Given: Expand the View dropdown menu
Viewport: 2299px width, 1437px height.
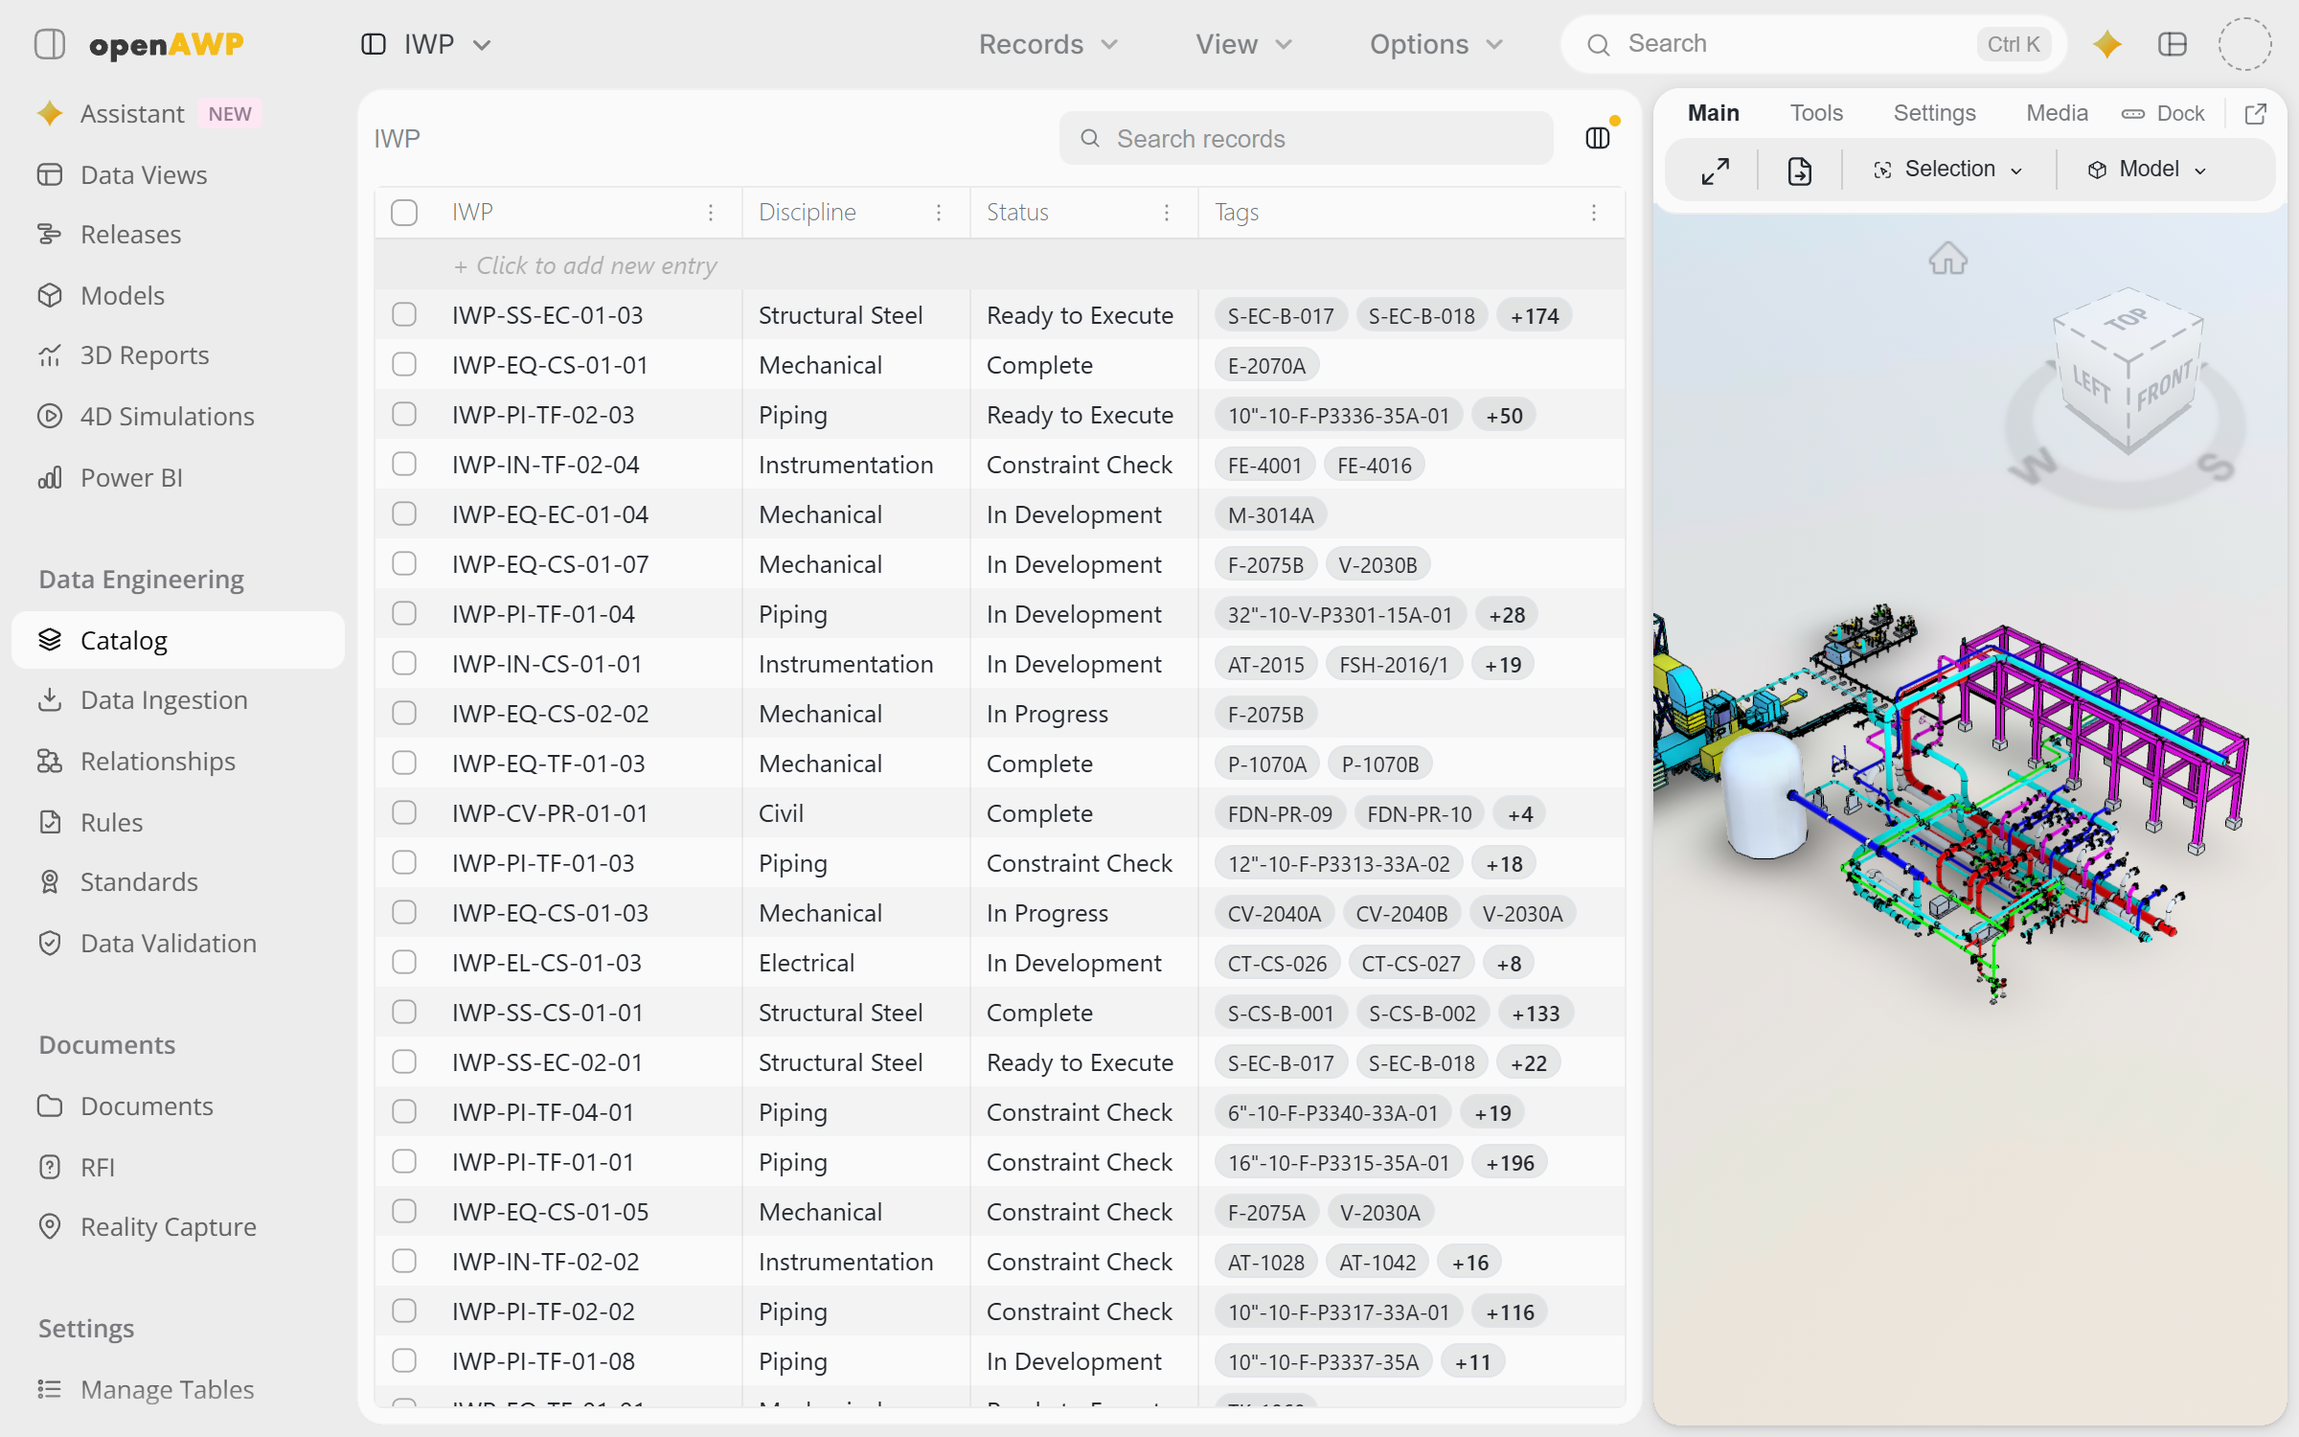Looking at the screenshot, I should tap(1243, 44).
